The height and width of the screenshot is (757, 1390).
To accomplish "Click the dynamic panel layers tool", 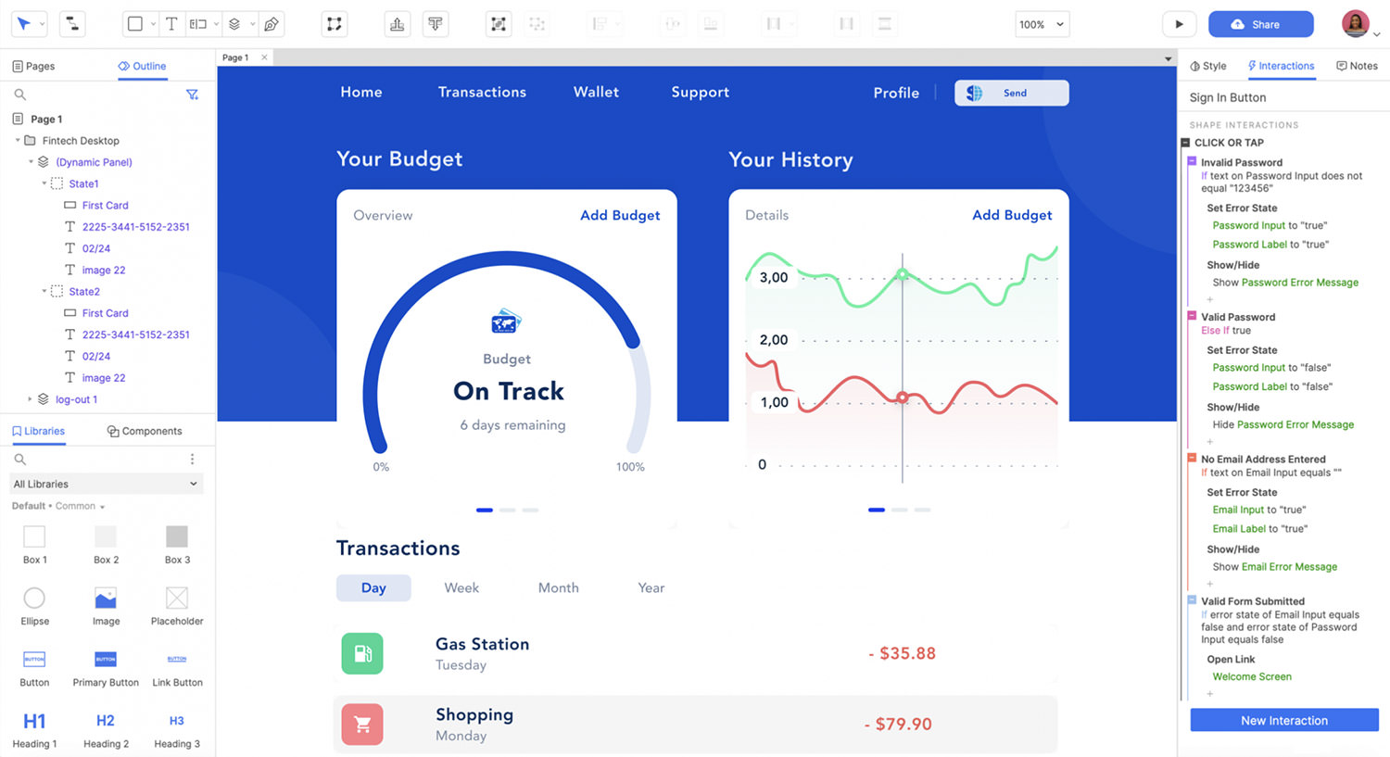I will (x=234, y=24).
